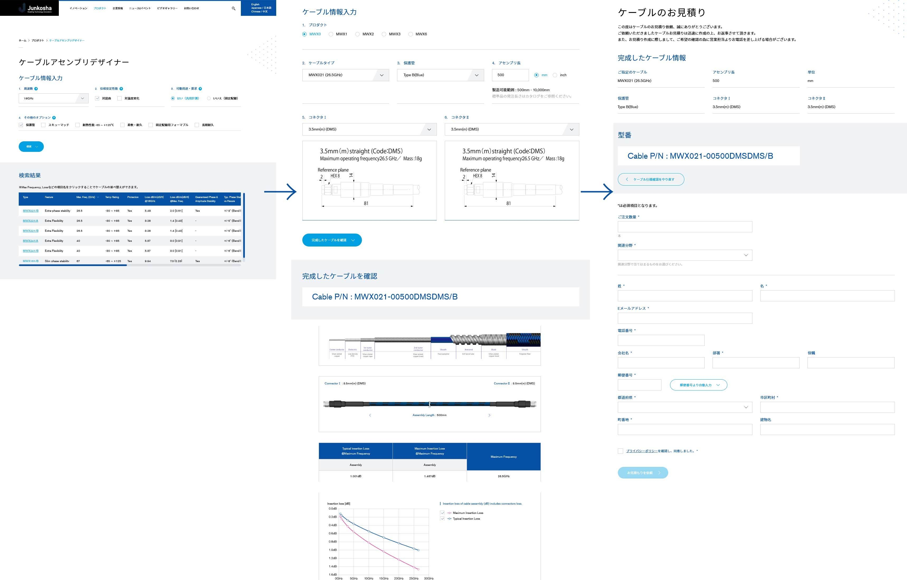Open the ビデオギャラリー menu item

(167, 8)
